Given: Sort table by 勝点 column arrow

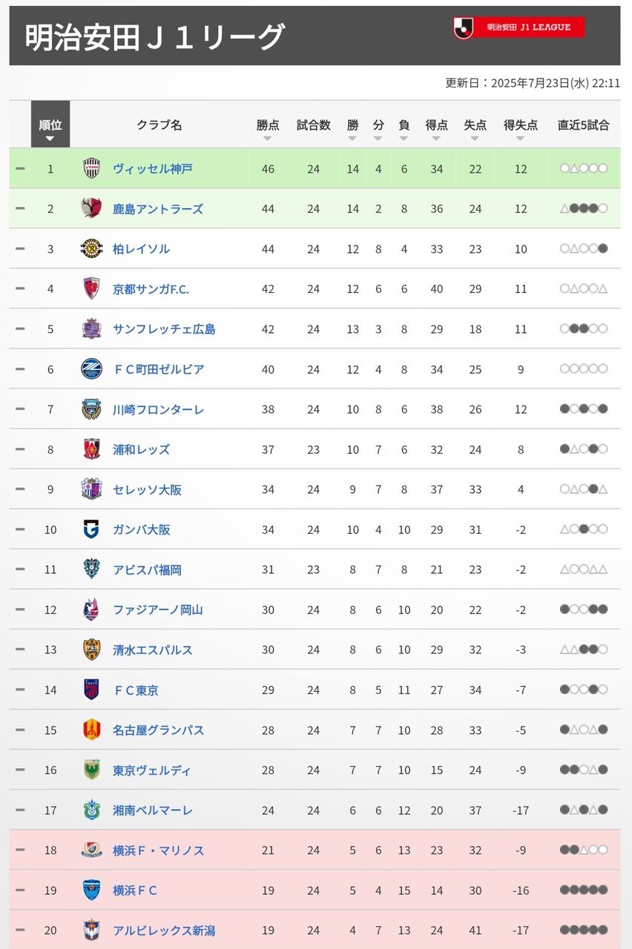Looking at the screenshot, I should click(x=268, y=139).
